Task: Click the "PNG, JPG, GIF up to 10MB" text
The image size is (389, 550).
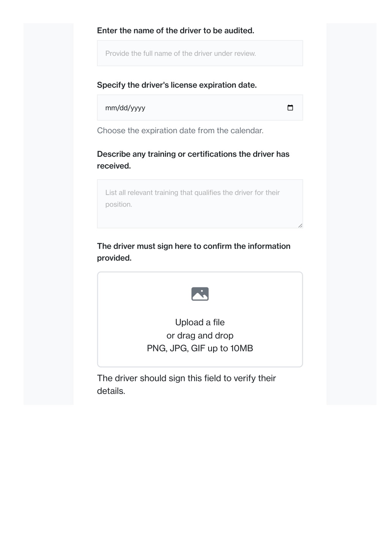Action: tap(200, 348)
